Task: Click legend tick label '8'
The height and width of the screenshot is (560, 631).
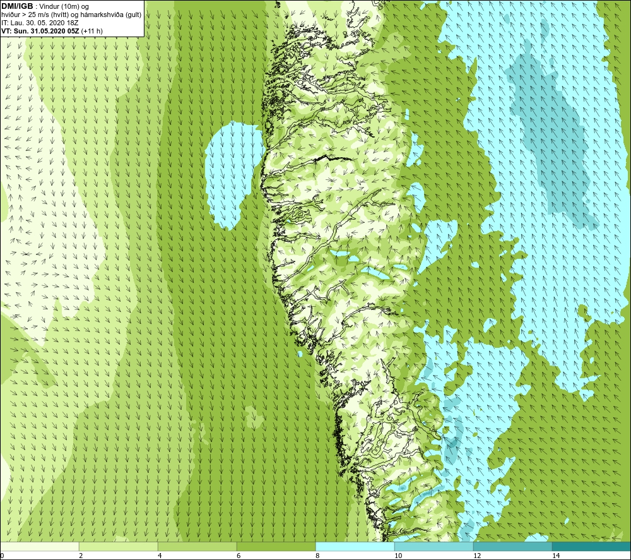Action: tap(317, 556)
